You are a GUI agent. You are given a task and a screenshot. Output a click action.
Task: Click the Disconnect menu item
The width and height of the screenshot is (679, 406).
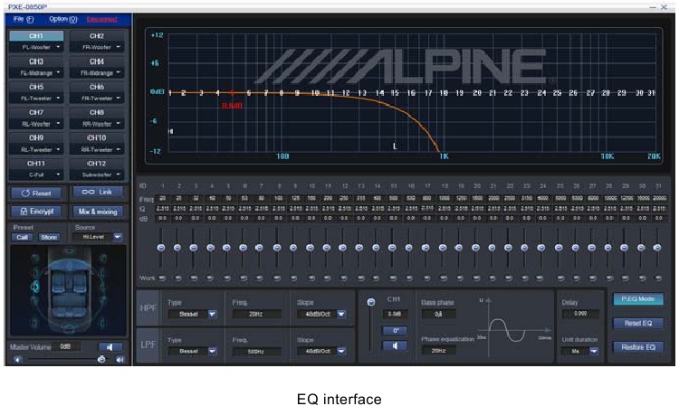coord(101,20)
